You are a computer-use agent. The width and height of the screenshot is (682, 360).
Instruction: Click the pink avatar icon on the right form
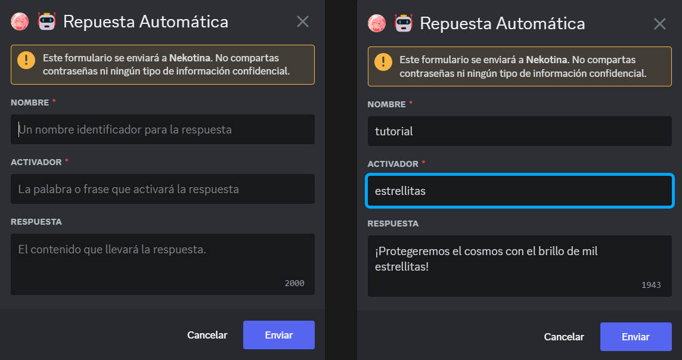coord(377,24)
